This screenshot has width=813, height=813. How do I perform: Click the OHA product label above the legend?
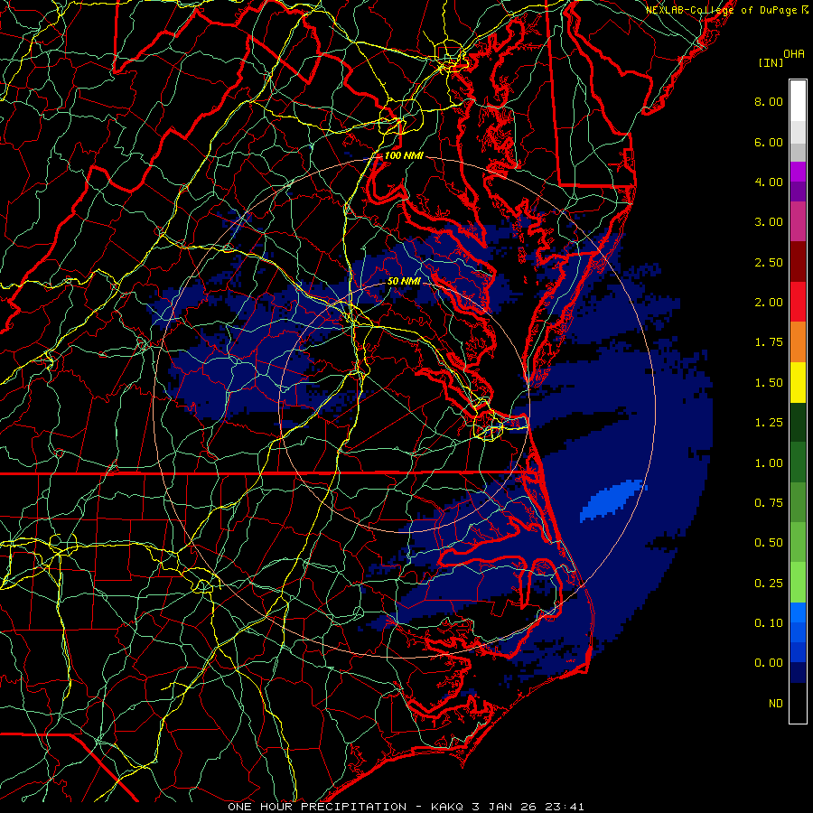[x=794, y=54]
